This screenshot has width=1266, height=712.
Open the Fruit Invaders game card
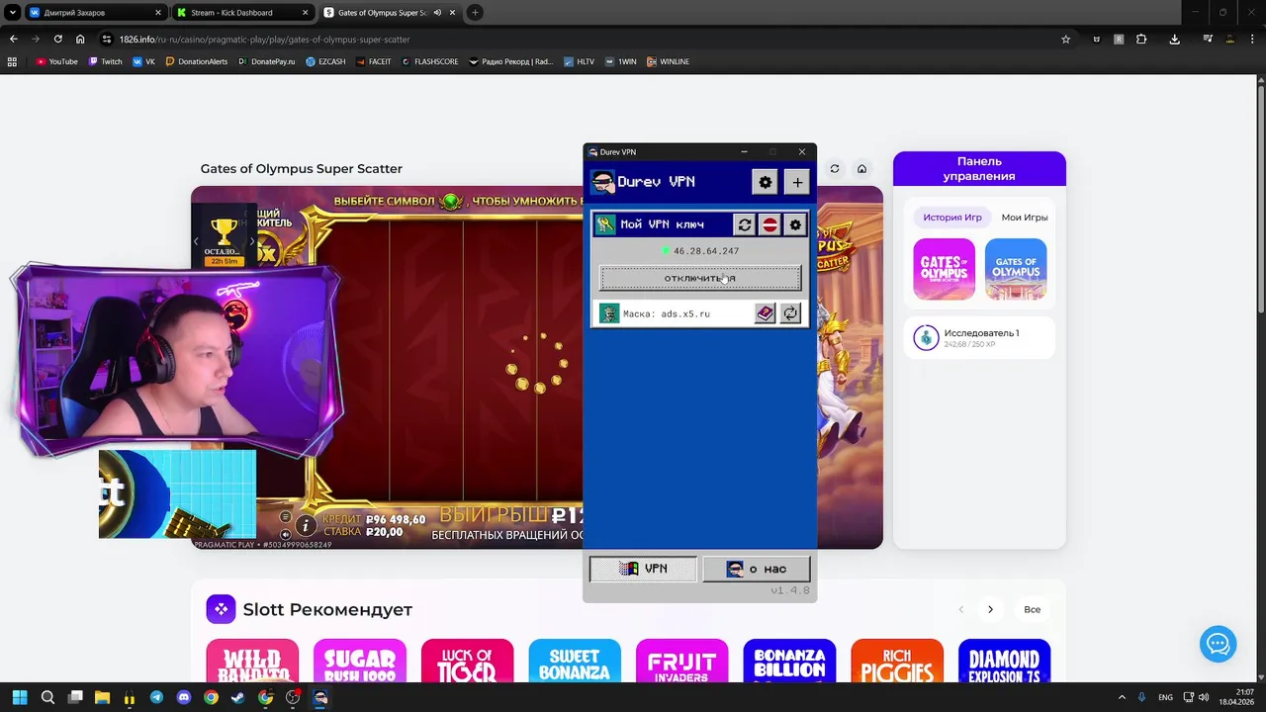[681, 661]
